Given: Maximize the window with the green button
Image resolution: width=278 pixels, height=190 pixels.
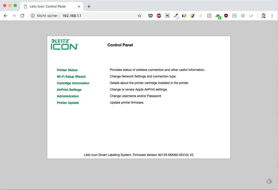Looking at the screenshot, I should pyautogui.click(x=15, y=5).
